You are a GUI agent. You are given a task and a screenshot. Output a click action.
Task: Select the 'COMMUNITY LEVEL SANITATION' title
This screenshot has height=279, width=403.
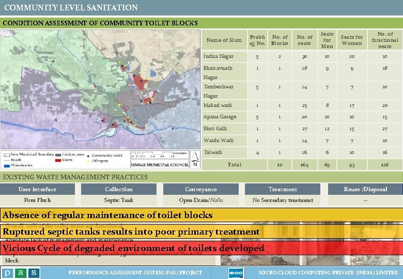tap(71, 7)
